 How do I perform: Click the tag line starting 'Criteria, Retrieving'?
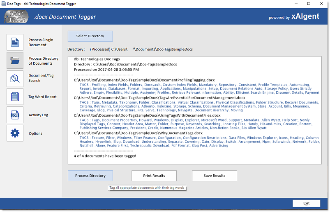pos(195,106)
